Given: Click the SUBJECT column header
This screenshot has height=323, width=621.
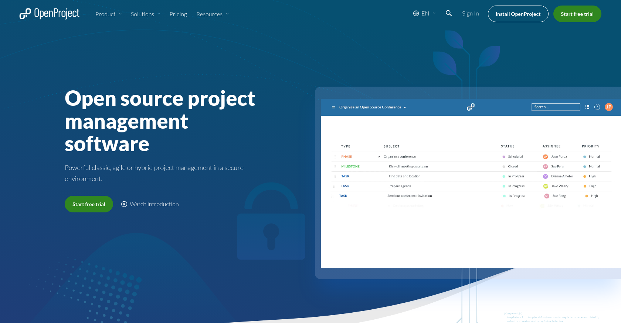Looking at the screenshot, I should 391,146.
